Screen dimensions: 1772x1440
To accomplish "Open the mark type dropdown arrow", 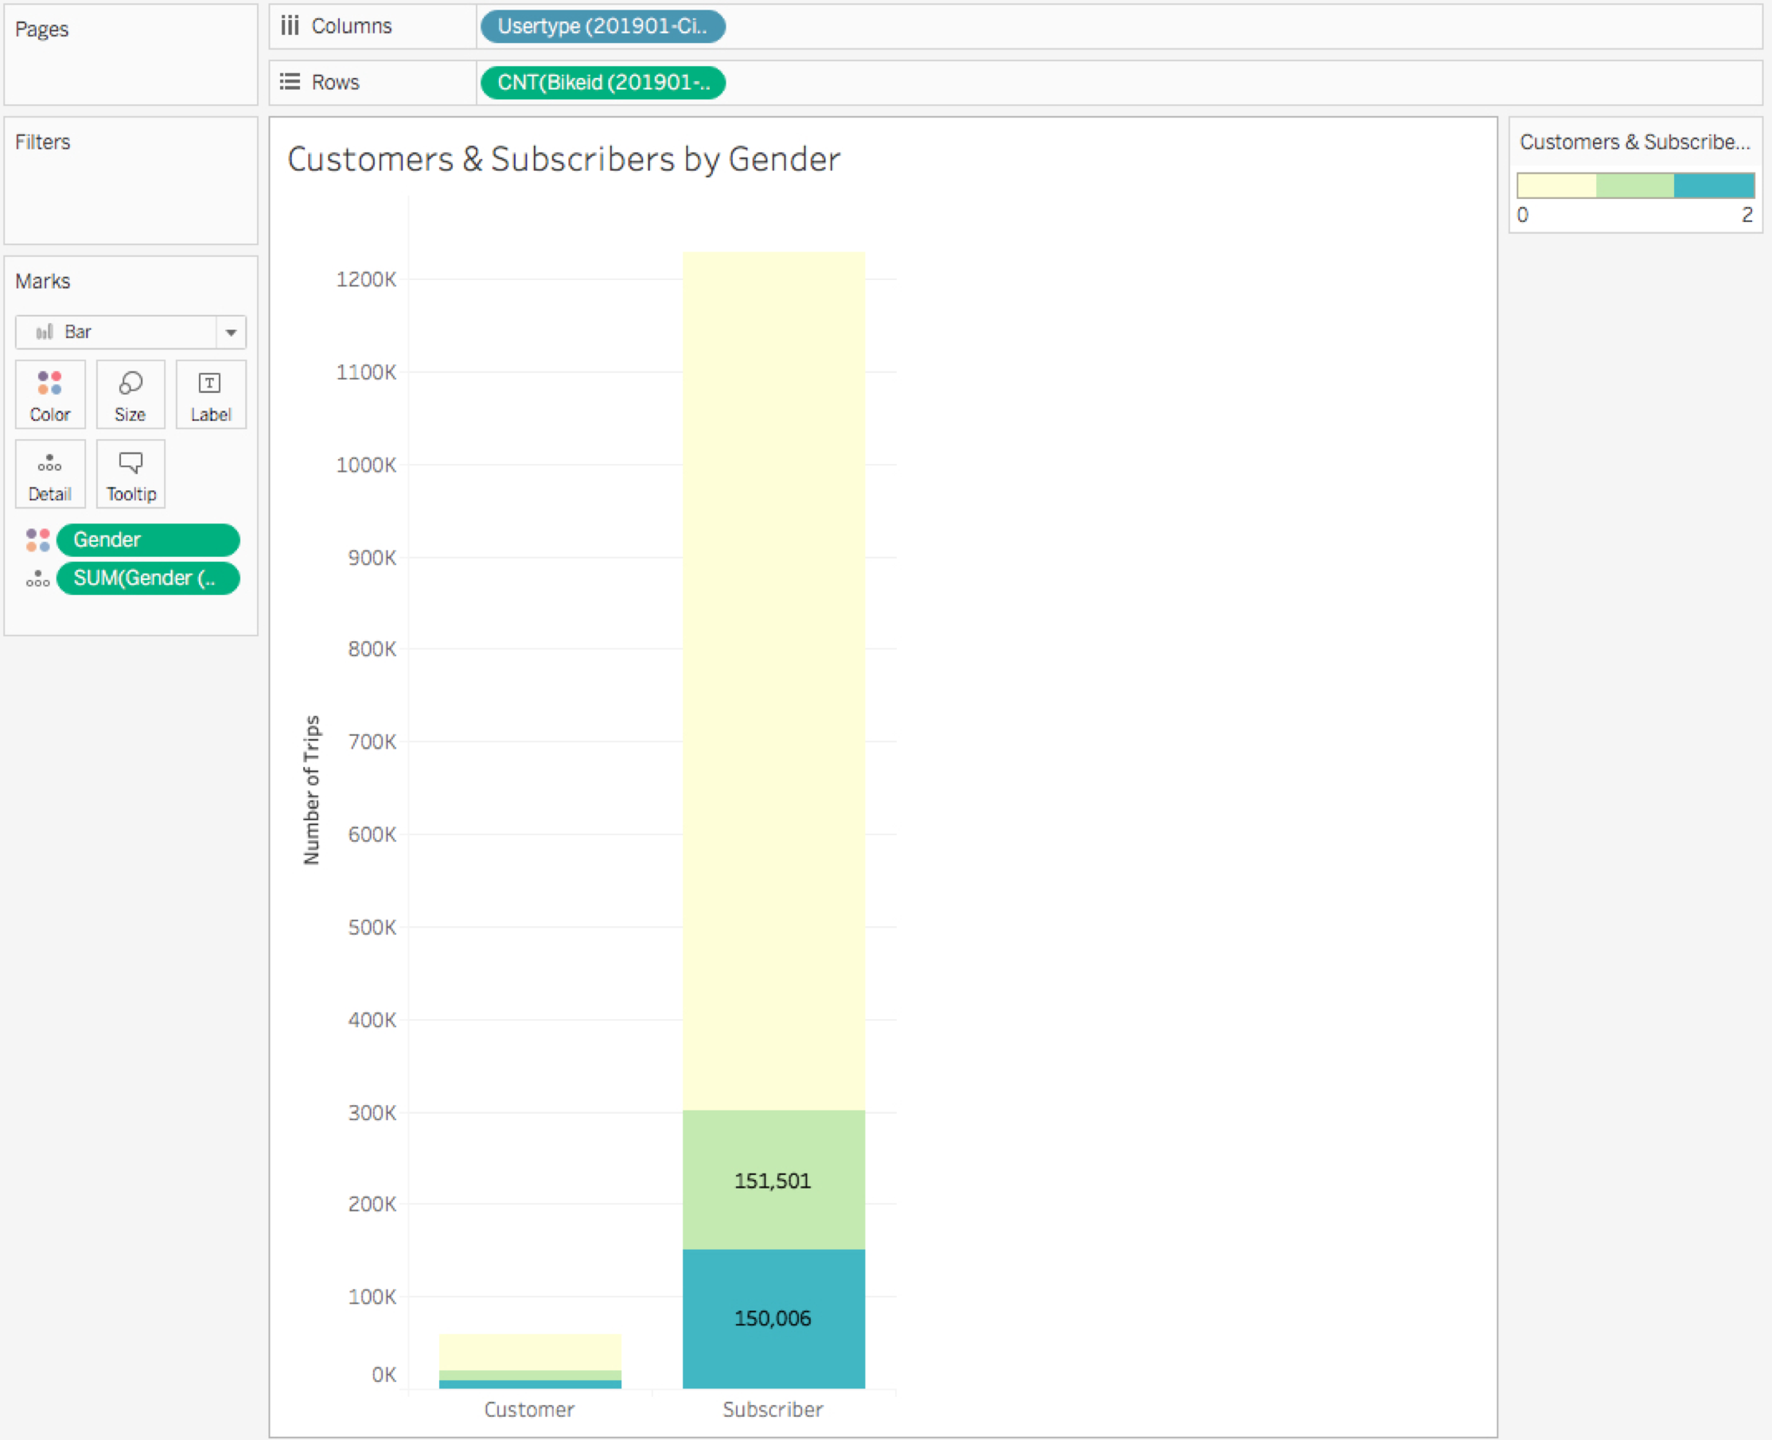I will coord(232,333).
